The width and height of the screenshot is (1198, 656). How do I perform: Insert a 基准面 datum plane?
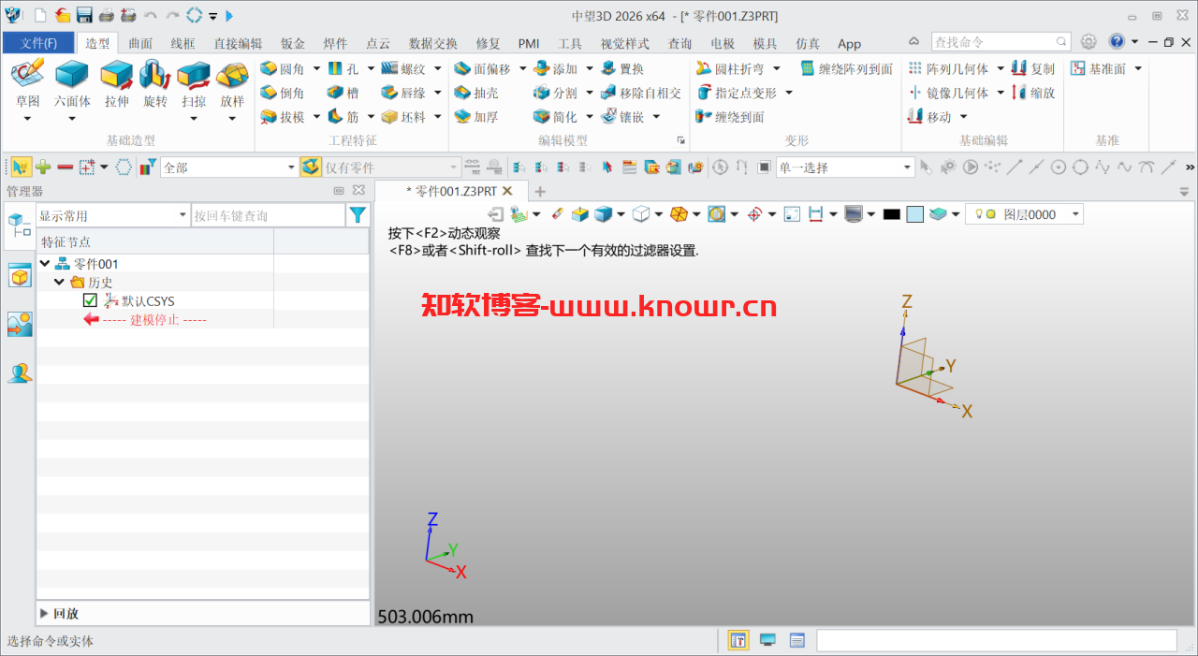coord(1099,69)
